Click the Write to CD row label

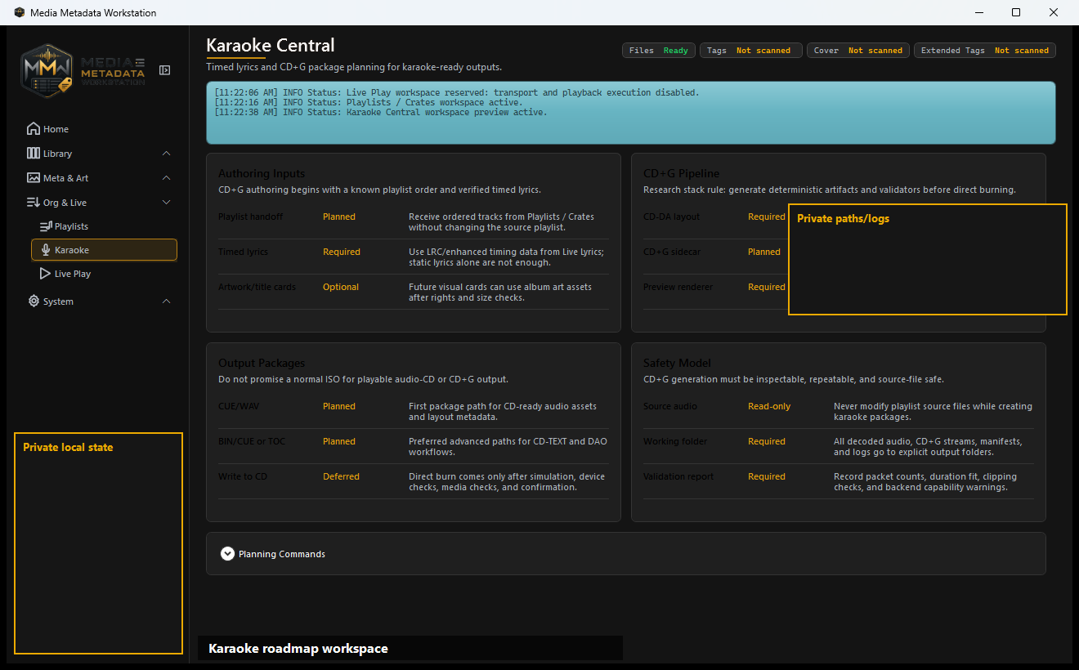(243, 476)
